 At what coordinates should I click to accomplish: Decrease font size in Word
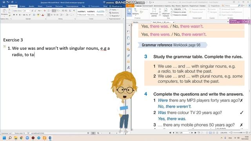click(x=35, y=11)
